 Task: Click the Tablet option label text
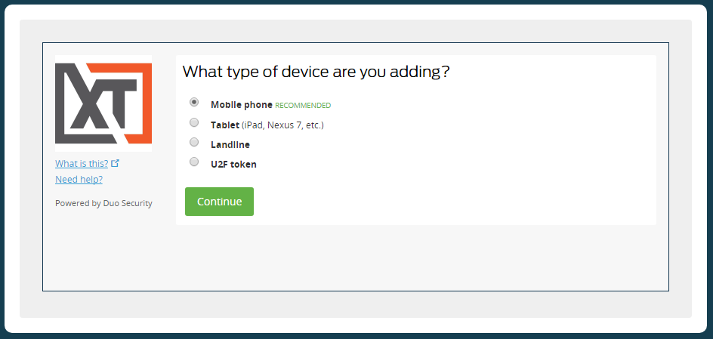coord(225,125)
